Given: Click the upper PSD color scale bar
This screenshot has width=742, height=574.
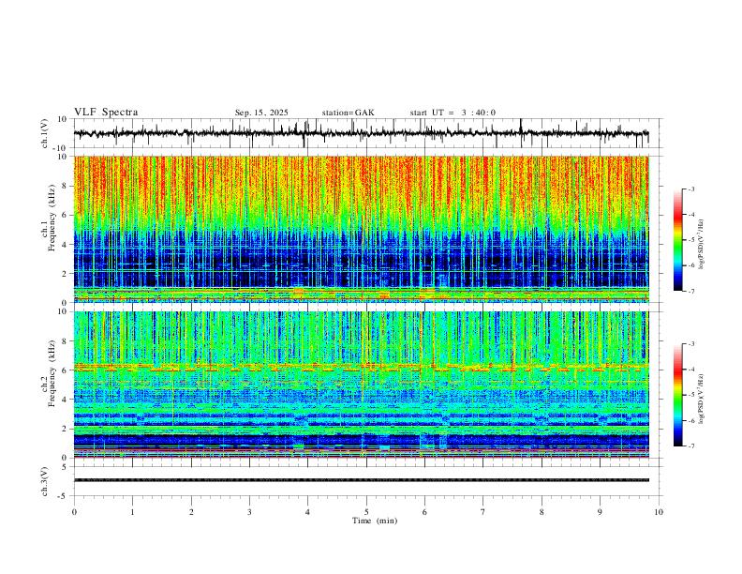Looking at the screenshot, I should tap(678, 240).
